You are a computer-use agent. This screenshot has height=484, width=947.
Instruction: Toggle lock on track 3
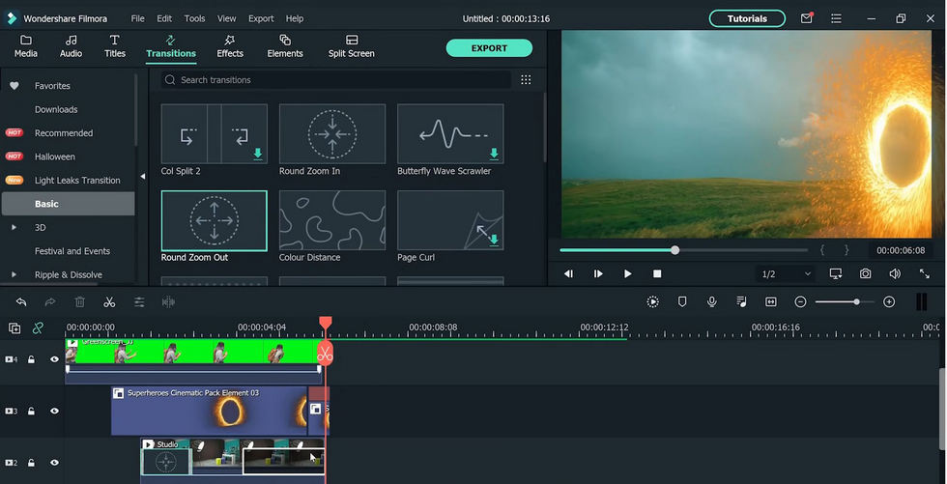click(32, 412)
